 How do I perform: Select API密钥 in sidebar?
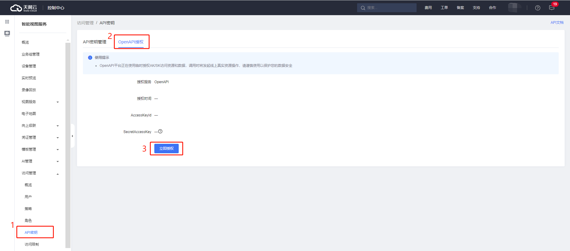click(x=31, y=233)
